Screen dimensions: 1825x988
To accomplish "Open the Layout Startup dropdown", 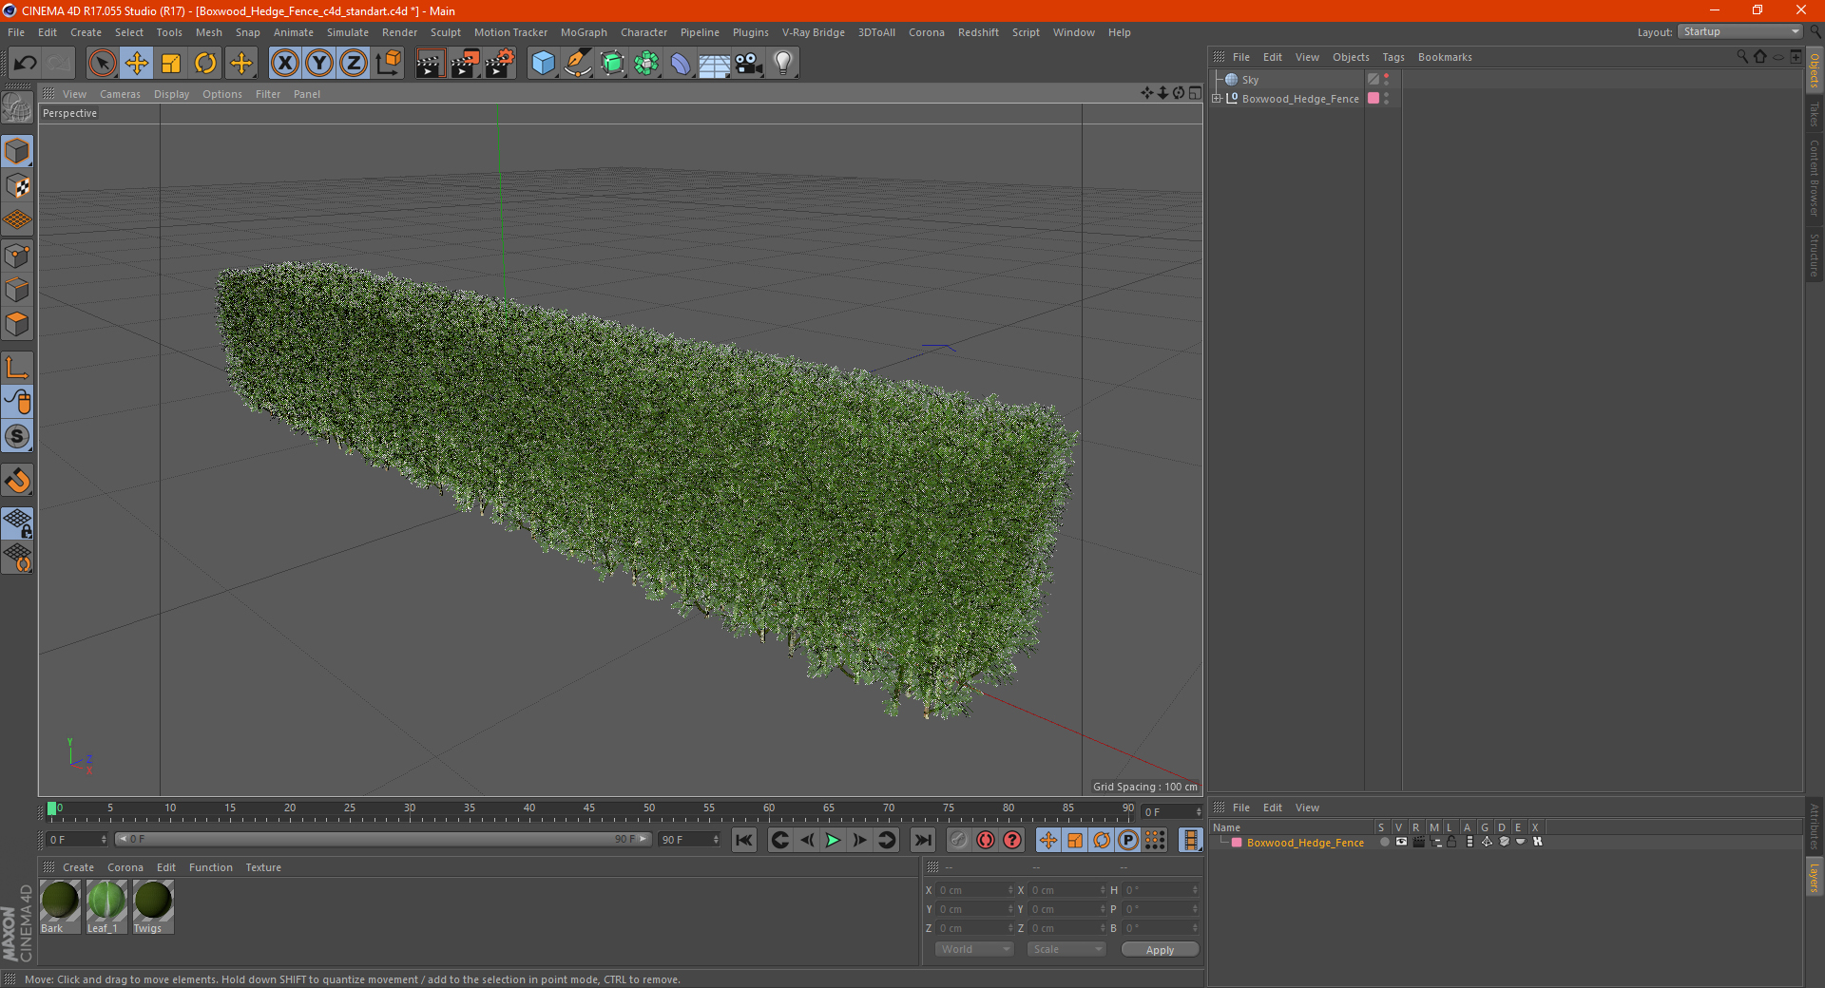I will 1740,32.
